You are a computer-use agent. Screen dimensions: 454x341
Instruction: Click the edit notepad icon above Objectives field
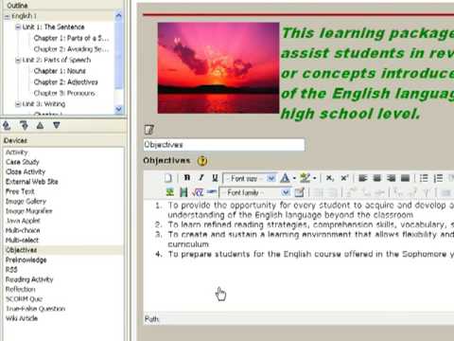[148, 130]
